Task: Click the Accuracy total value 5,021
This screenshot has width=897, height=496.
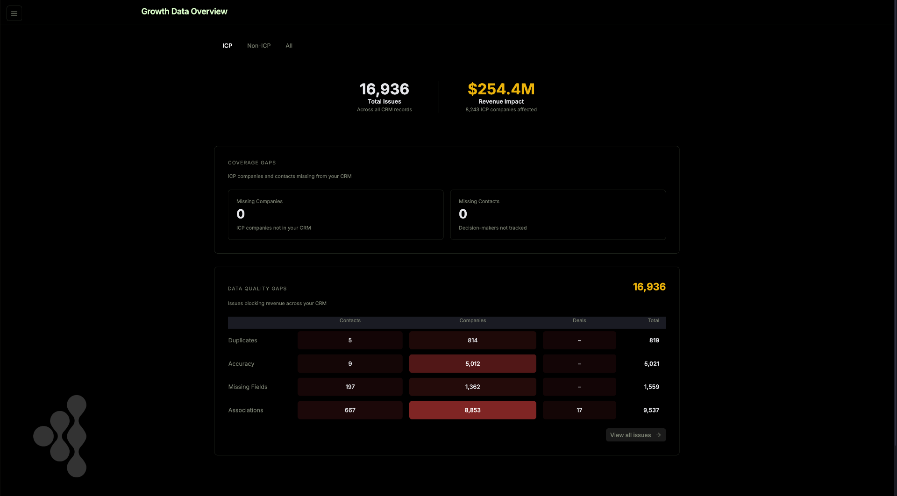Action: pos(652,364)
